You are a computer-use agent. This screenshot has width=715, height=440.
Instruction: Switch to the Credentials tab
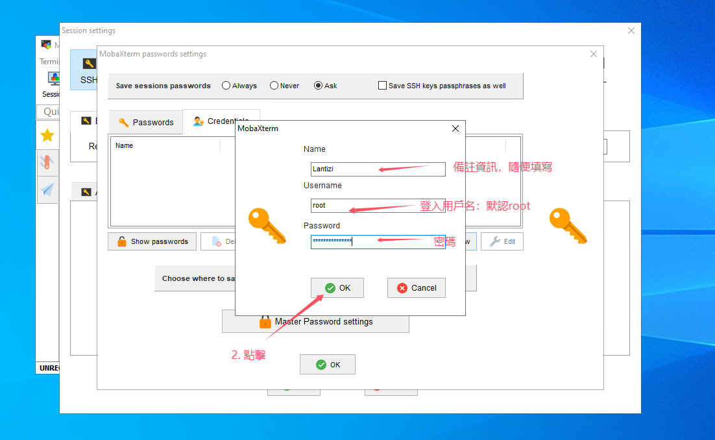click(x=221, y=121)
